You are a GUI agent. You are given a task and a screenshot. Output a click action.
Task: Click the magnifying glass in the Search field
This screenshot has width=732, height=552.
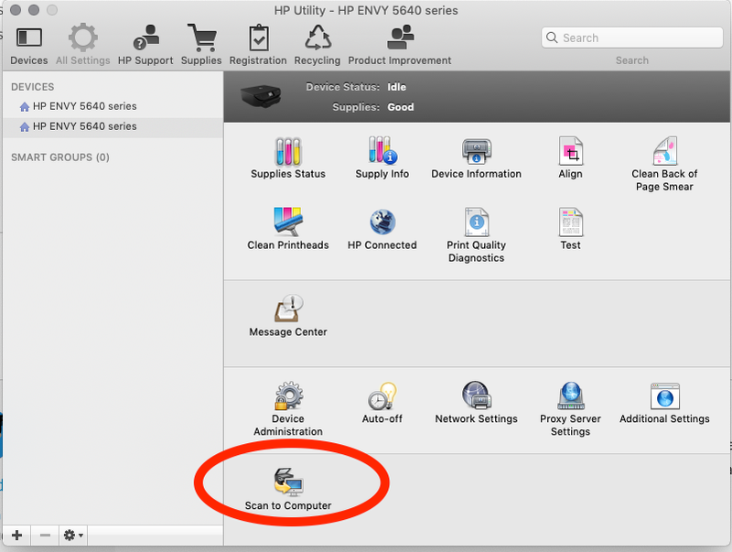tap(552, 38)
